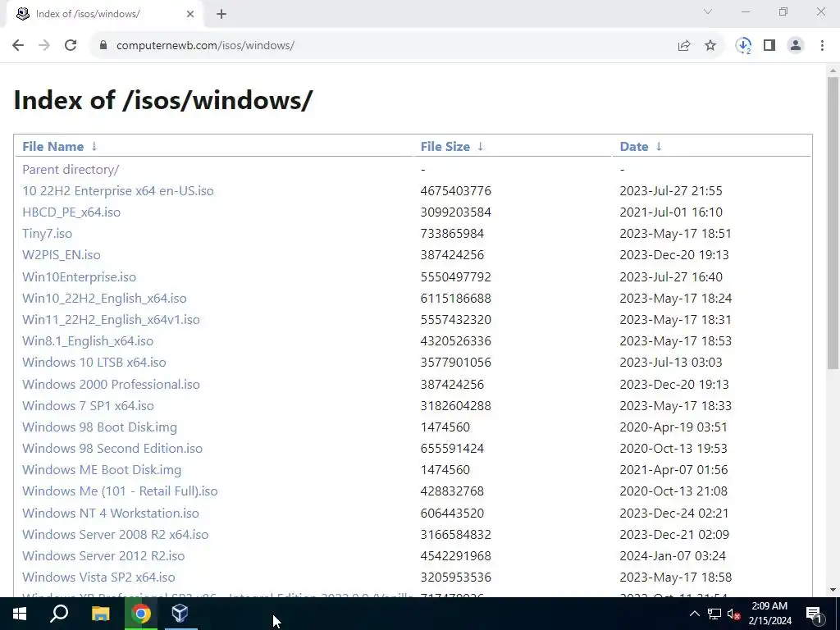Download Windows ME Boot Disk.img
The height and width of the screenshot is (630, 840).
[x=102, y=470]
